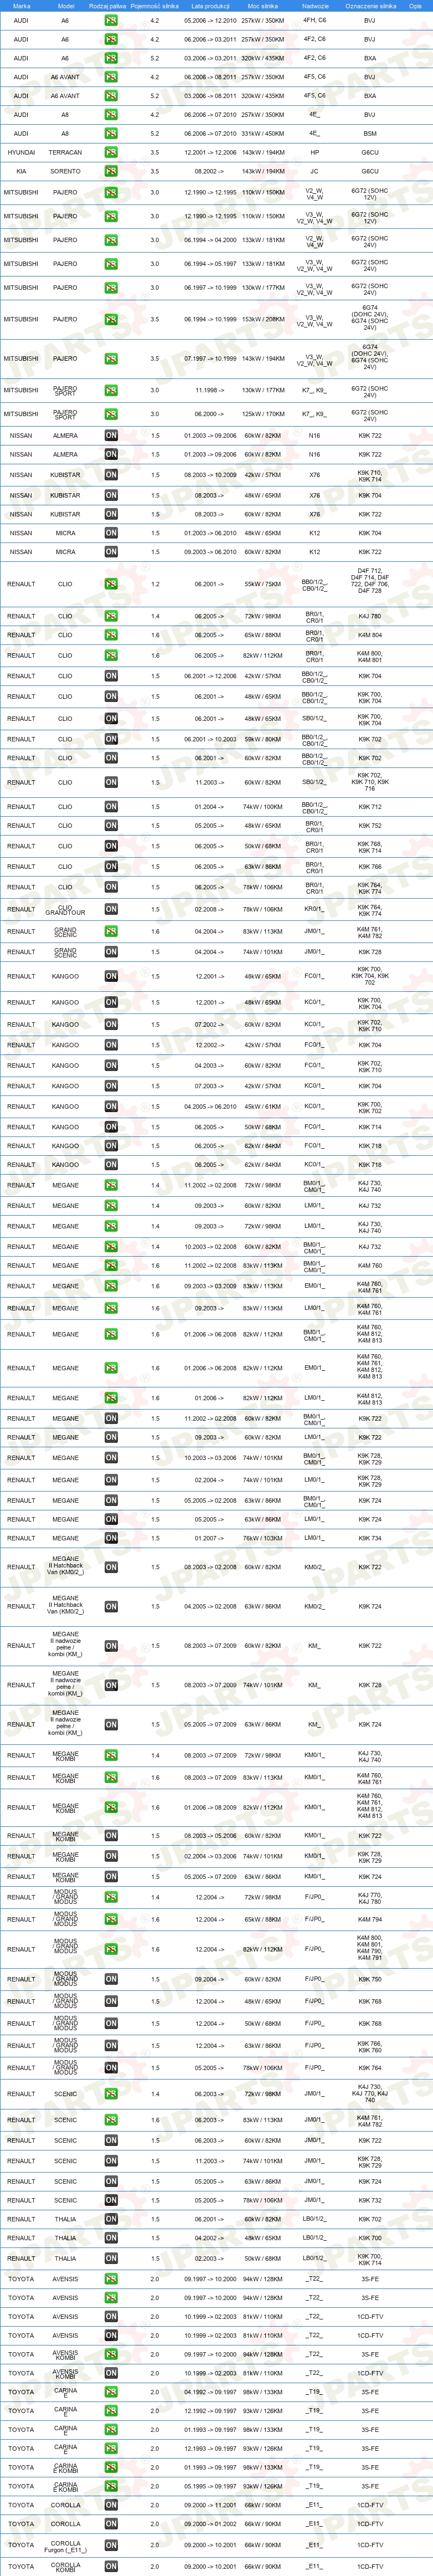Click the CLIO GRANDTOUR model cell
433x2576 pixels.
tap(65, 909)
